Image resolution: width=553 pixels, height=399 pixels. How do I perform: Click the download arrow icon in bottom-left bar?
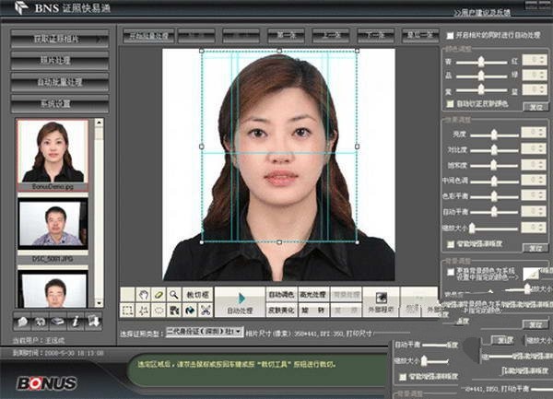(x=93, y=321)
